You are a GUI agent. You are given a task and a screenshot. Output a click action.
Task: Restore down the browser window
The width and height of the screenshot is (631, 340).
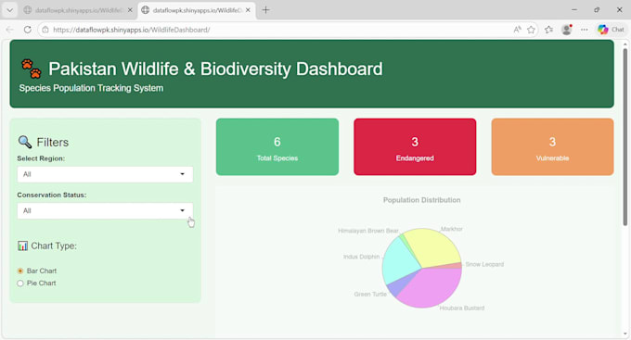tap(597, 9)
